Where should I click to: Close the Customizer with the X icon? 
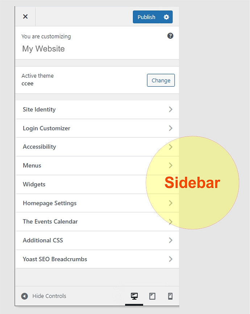[25, 16]
